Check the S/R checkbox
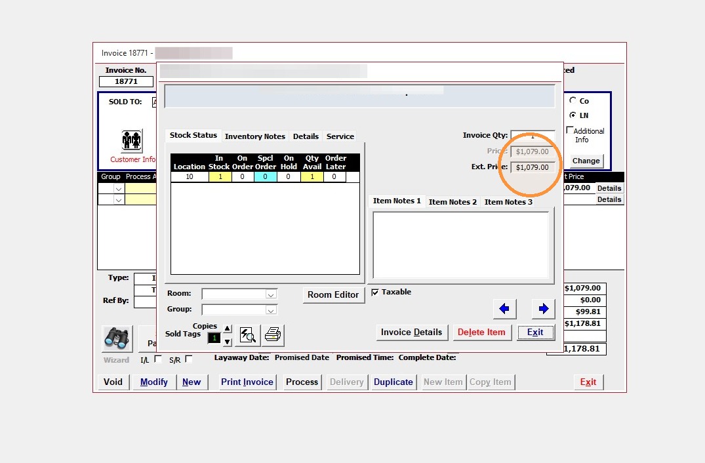Screen dimensions: 705x463 click(189, 359)
